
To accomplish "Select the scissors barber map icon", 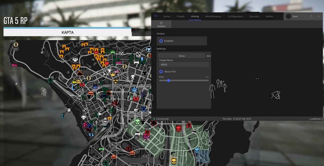I will (x=86, y=110).
